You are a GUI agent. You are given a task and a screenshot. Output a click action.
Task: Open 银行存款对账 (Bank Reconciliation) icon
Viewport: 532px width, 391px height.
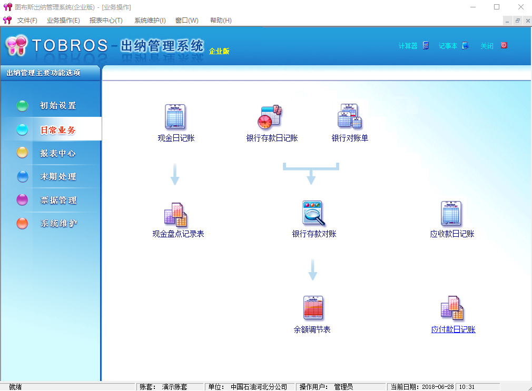click(311, 214)
